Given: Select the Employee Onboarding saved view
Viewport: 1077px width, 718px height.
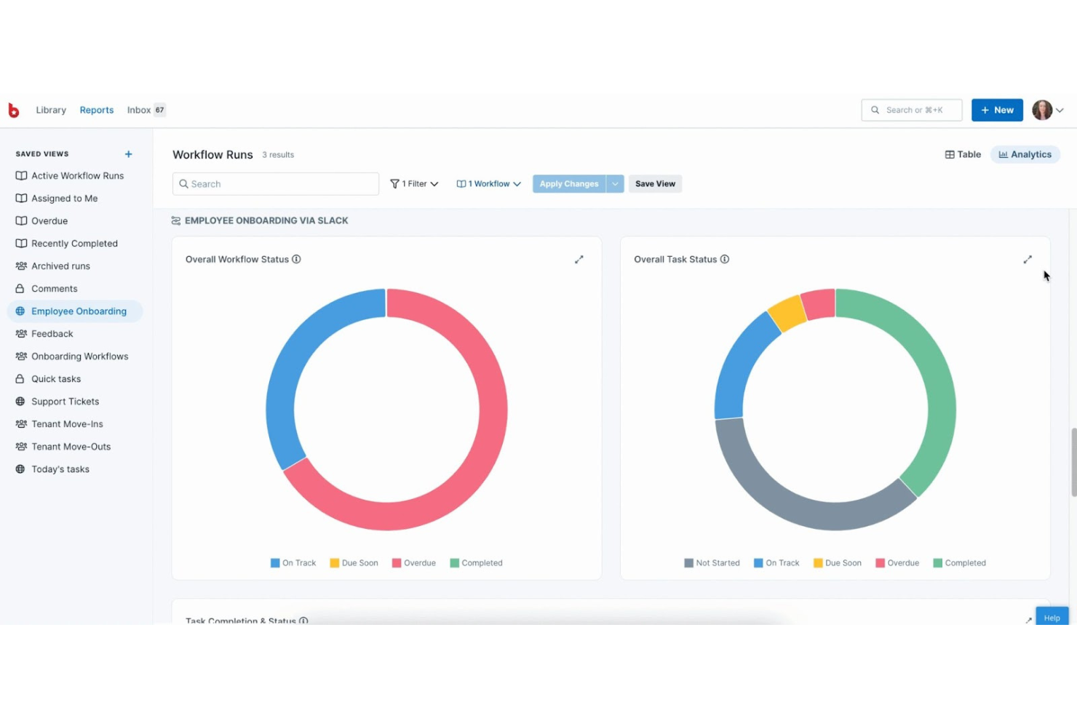Looking at the screenshot, I should click(x=76, y=311).
